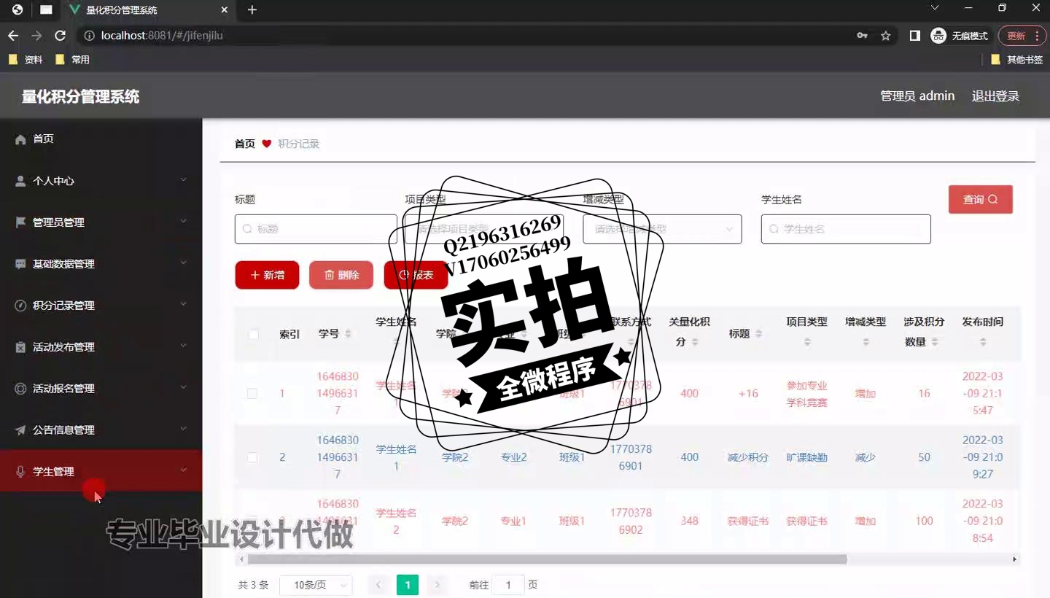This screenshot has height=598, width=1050.
Task: Open the browser side panel icon
Action: (x=915, y=36)
